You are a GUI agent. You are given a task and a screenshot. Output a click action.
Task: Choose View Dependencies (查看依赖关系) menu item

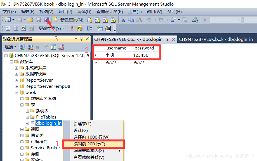click(93, 157)
